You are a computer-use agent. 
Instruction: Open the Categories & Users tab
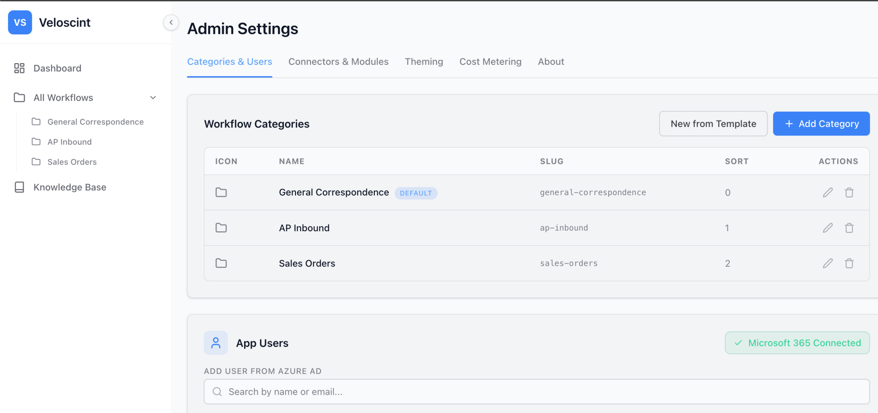click(x=229, y=62)
